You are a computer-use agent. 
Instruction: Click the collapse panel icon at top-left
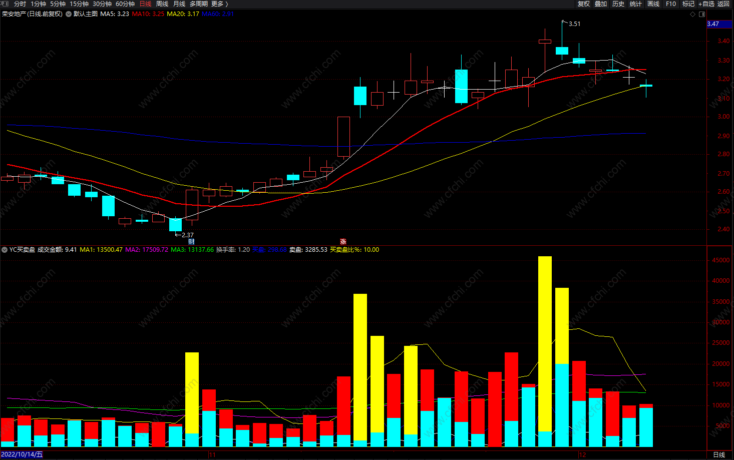tap(5, 4)
